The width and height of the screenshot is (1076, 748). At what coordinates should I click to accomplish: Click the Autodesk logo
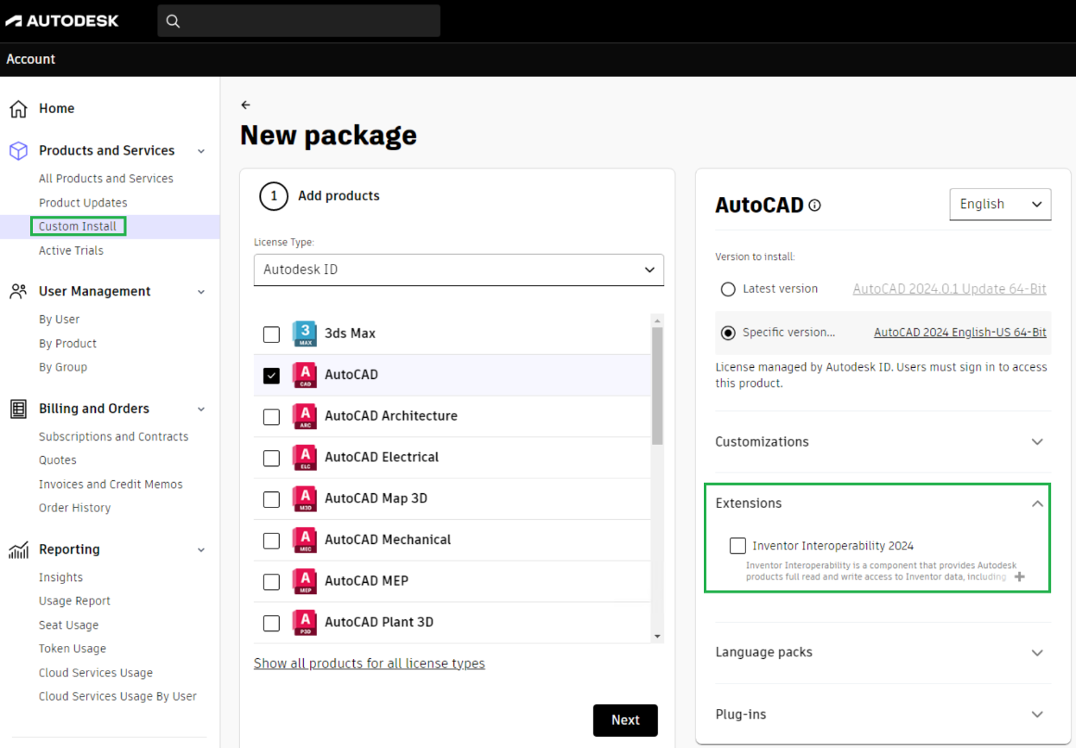pos(62,21)
